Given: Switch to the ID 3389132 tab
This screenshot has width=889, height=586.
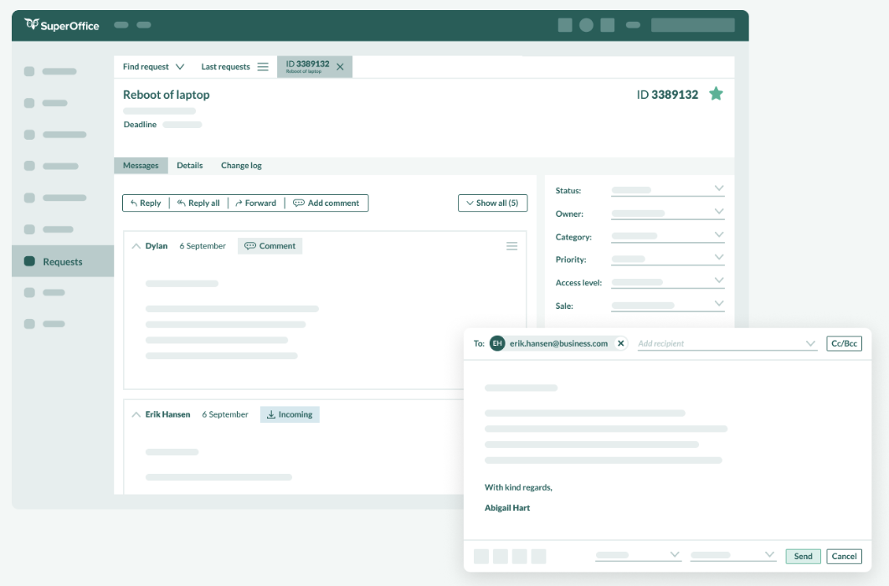Looking at the screenshot, I should pos(315,67).
